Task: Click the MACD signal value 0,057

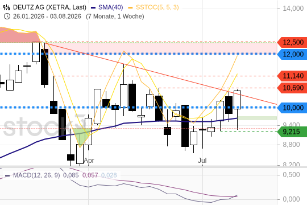Action: coord(90,175)
